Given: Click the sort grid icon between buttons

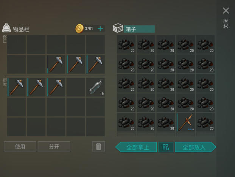Looking at the screenshot, I should pos(166,147).
